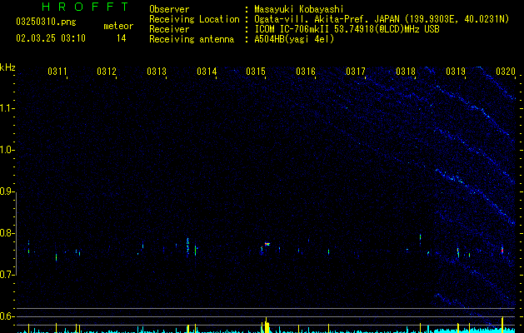Click the 0317 time marker
Screen dimensions: 524x333
[356, 72]
